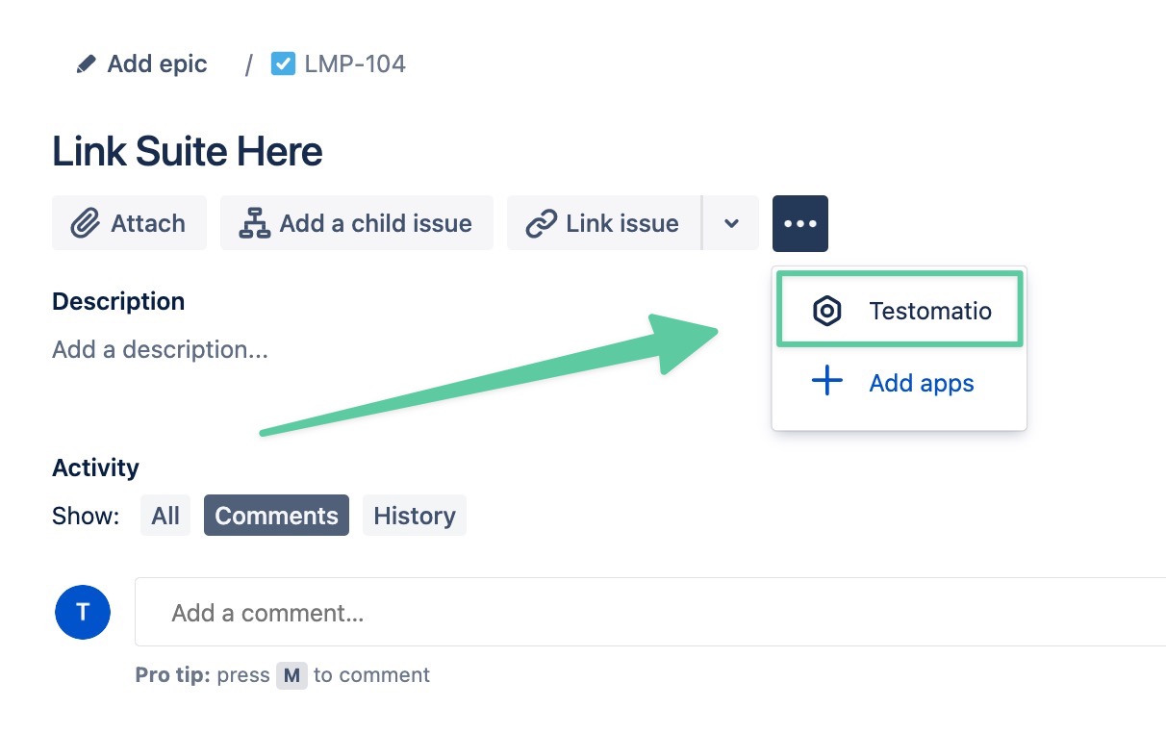Open the Add epic link
This screenshot has height=733, width=1166.
[157, 64]
